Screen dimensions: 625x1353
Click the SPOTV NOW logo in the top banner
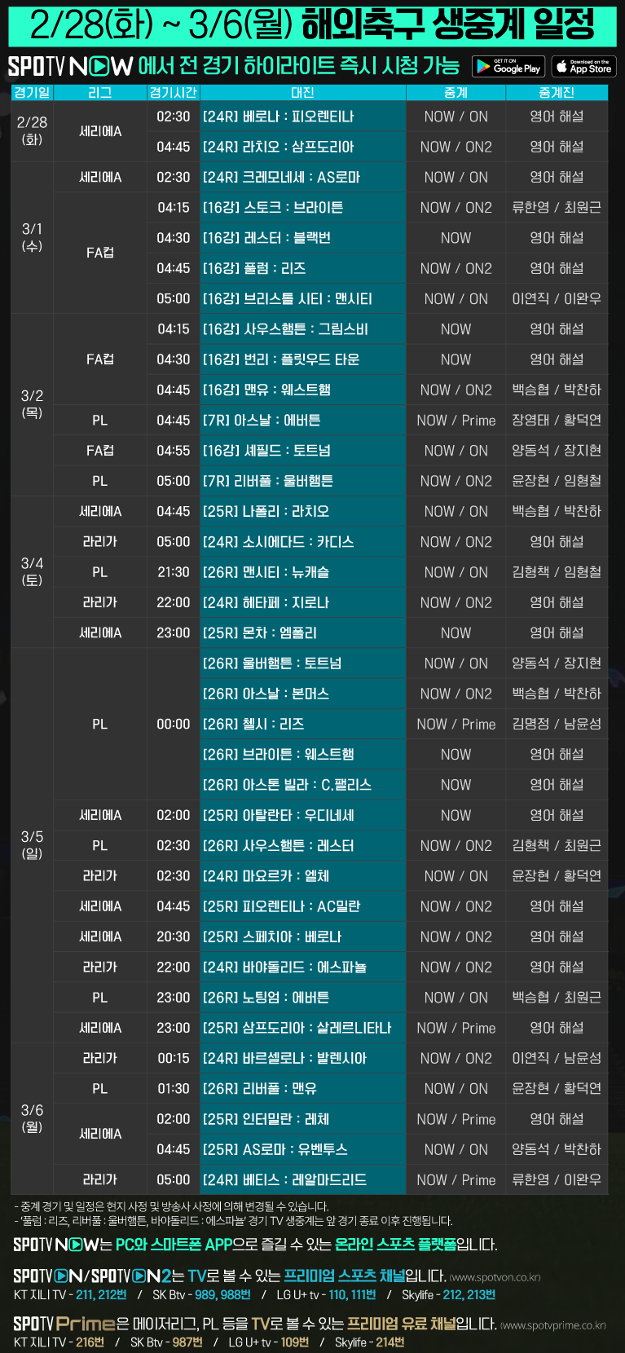(70, 66)
